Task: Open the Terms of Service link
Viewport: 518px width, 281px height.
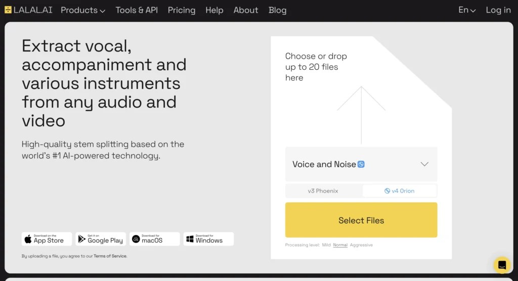Action: point(110,256)
